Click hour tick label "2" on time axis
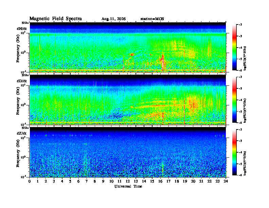269x208 pixels. click(46, 181)
